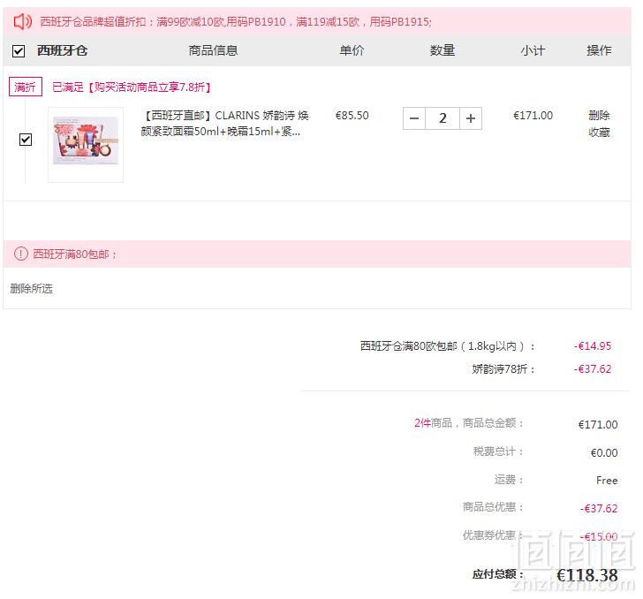643x599 pixels.
Task: Click the 应付总额 total €118.38
Action: 586,575
